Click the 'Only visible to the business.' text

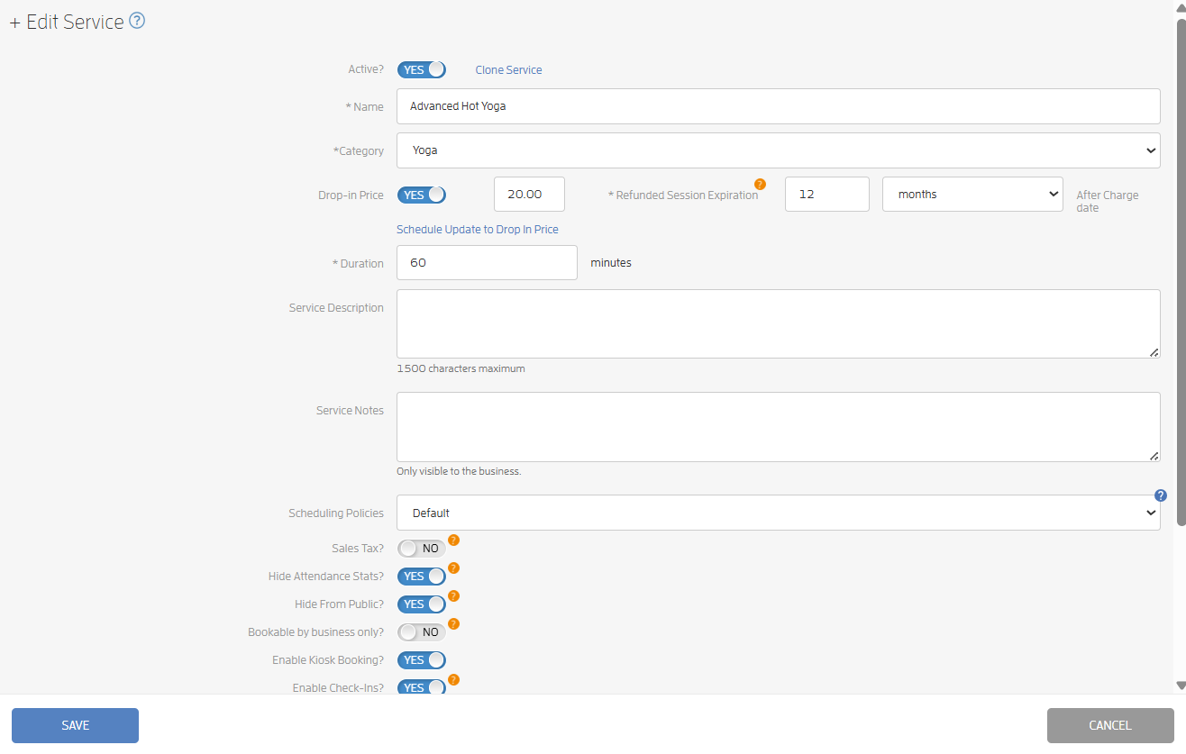(459, 471)
